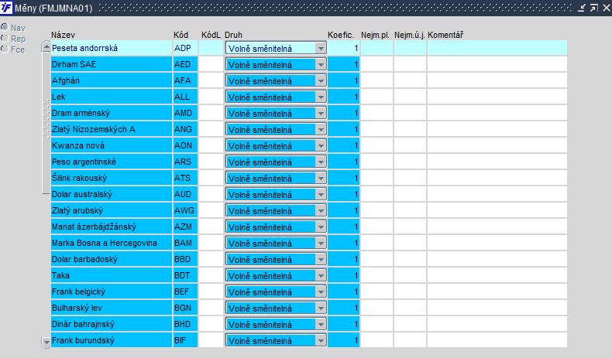Click the Nejm.pl. field for Afghán

coord(376,80)
